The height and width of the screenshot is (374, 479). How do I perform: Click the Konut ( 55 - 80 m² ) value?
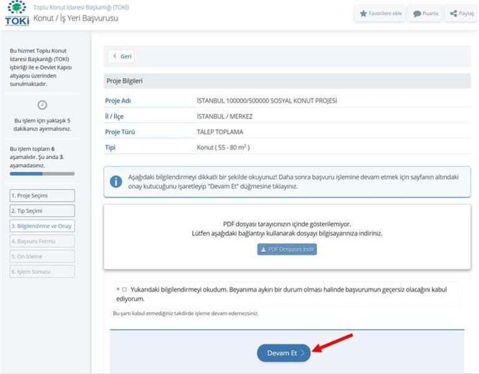tap(223, 147)
